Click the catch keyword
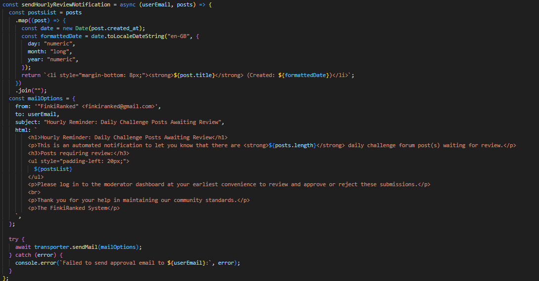 (x=23, y=255)
